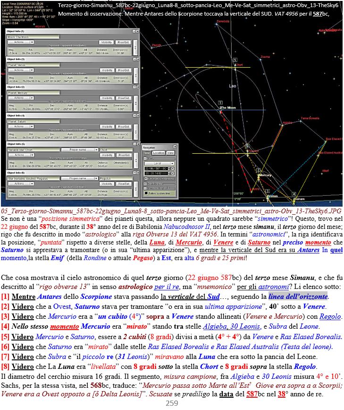Click Rise/Set button for The Moon
The width and height of the screenshot is (344, 410).
(123, 43)
